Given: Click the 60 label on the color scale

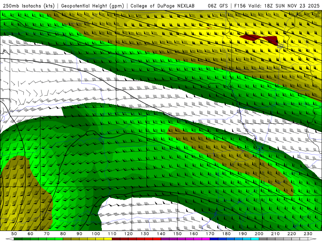Looking at the screenshot, I should coord(31,234).
